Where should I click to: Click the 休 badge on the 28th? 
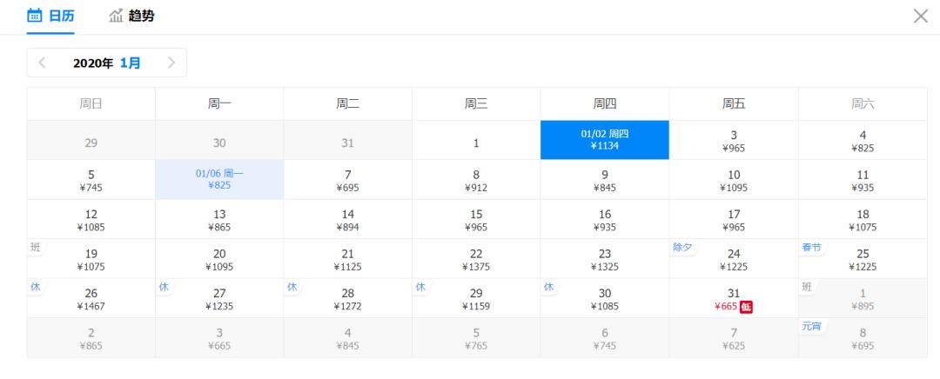292,286
